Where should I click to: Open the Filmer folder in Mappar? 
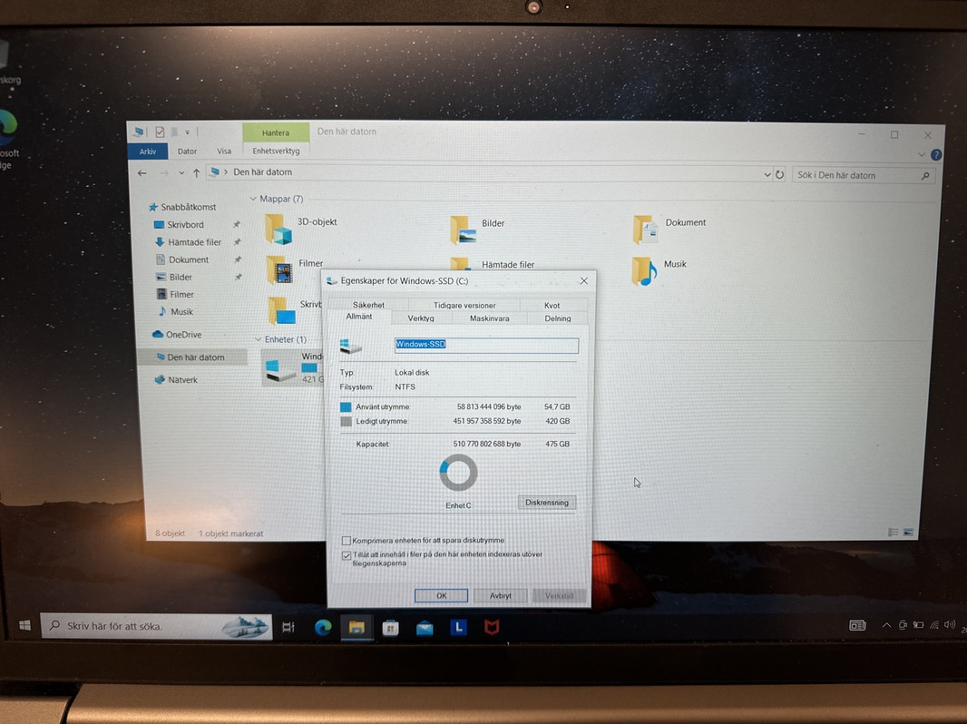click(x=279, y=270)
